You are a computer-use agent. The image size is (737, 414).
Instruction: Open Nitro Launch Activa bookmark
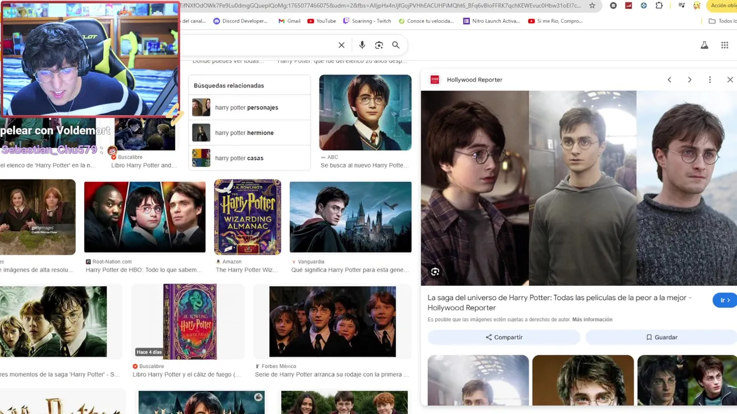[x=491, y=21]
